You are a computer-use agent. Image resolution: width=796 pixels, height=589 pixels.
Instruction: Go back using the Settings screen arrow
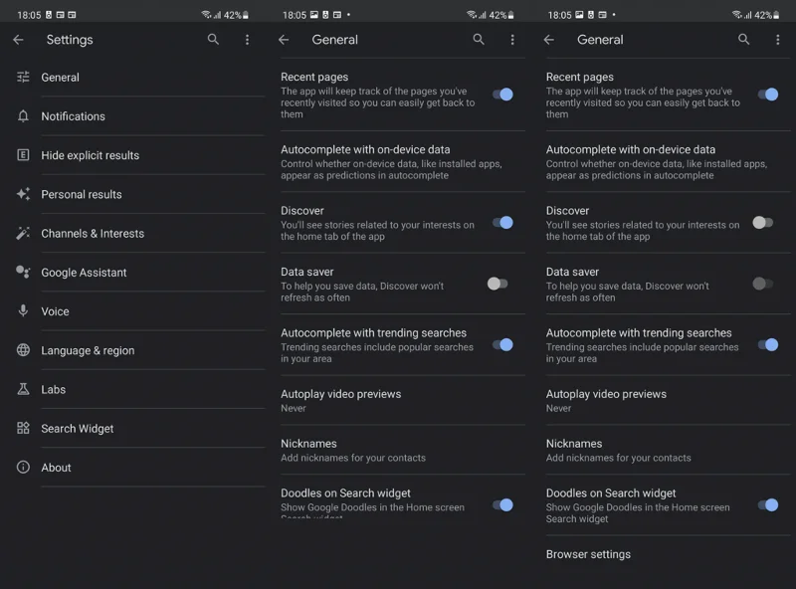tap(18, 40)
